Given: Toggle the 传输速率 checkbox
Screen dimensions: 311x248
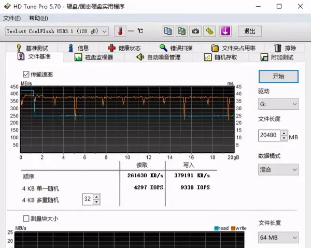Looking at the screenshot, I should pyautogui.click(x=26, y=75).
